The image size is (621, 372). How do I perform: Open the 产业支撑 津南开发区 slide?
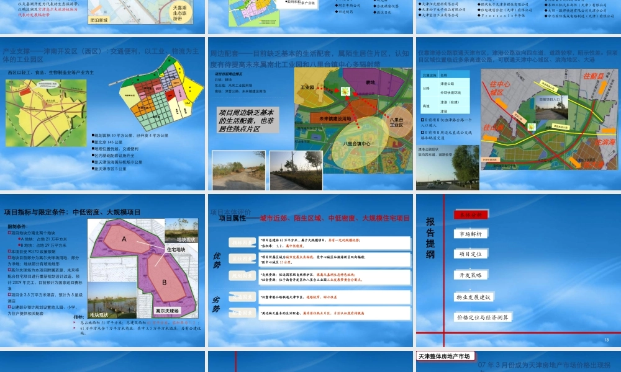[x=102, y=113]
